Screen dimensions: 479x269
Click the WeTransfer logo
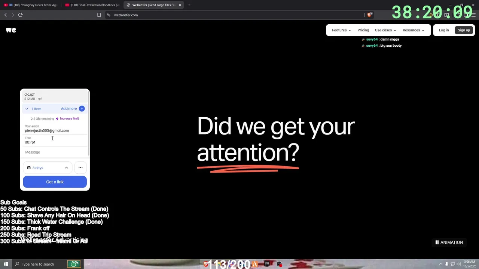[11, 30]
